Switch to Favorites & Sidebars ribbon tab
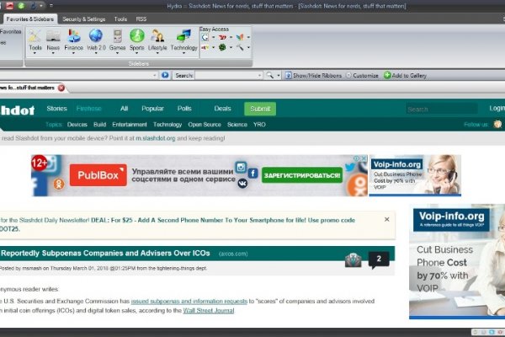505x337 pixels. pos(30,19)
